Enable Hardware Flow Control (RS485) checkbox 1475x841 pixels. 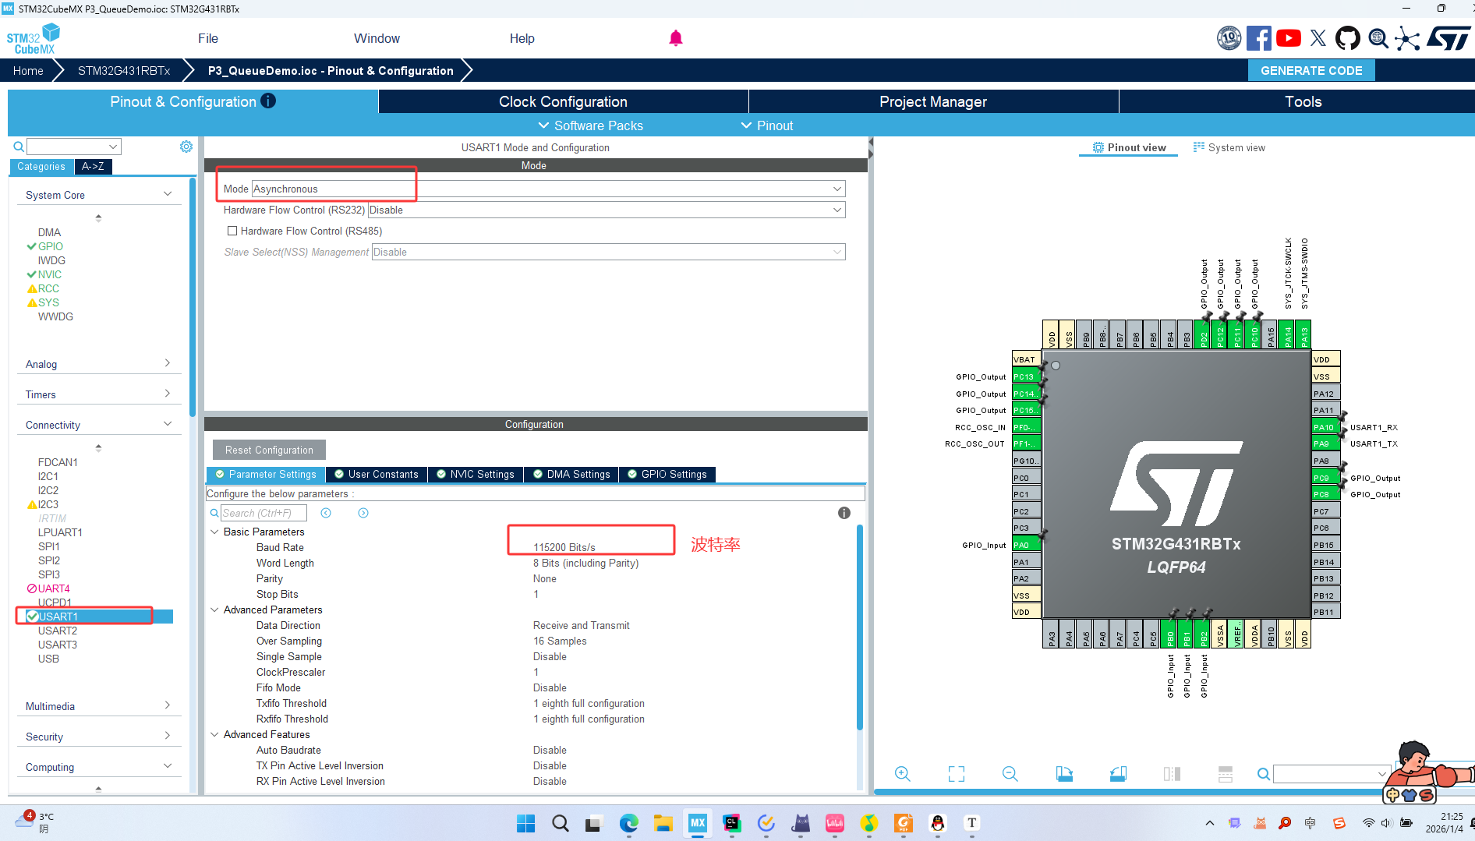click(232, 231)
